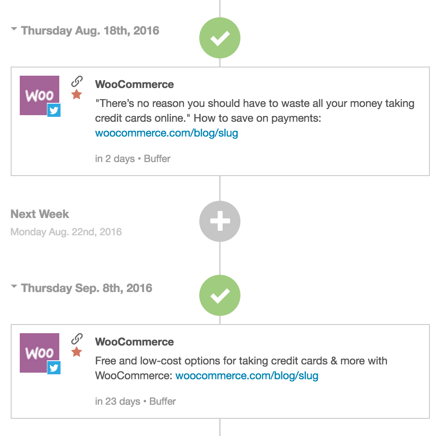This screenshot has height=436, width=443.
Task: Click the green checkmark for Aug. 18th
Action: click(220, 38)
